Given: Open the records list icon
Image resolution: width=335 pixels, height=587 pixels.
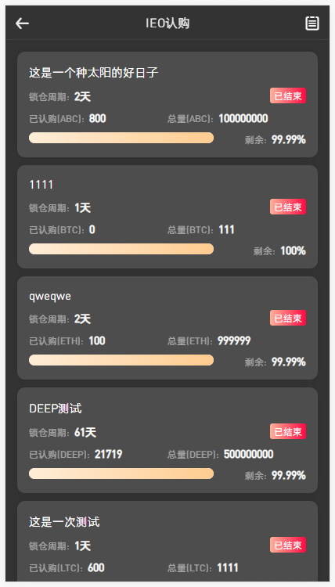Looking at the screenshot, I should pos(312,23).
